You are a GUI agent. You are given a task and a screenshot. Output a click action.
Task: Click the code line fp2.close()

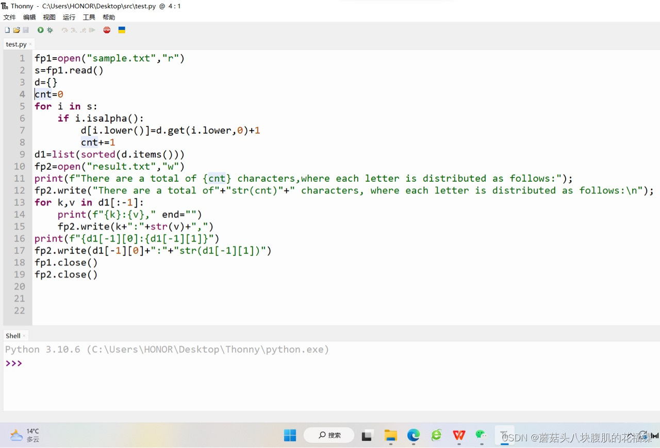[66, 275]
